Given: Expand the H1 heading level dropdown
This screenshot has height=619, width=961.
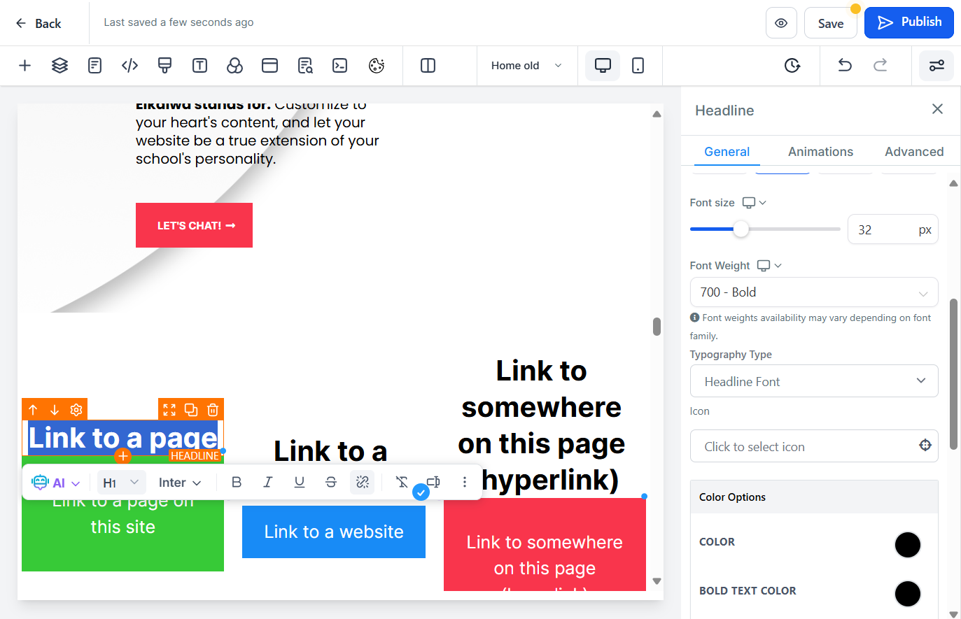Looking at the screenshot, I should click(121, 483).
